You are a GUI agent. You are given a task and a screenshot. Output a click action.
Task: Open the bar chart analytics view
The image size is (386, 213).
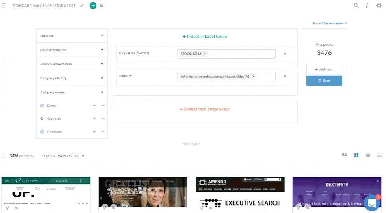tap(380, 155)
